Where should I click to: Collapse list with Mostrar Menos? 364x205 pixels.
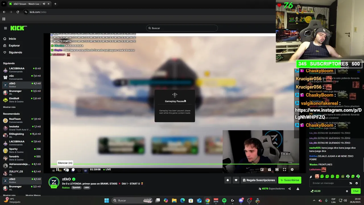coord(33,195)
